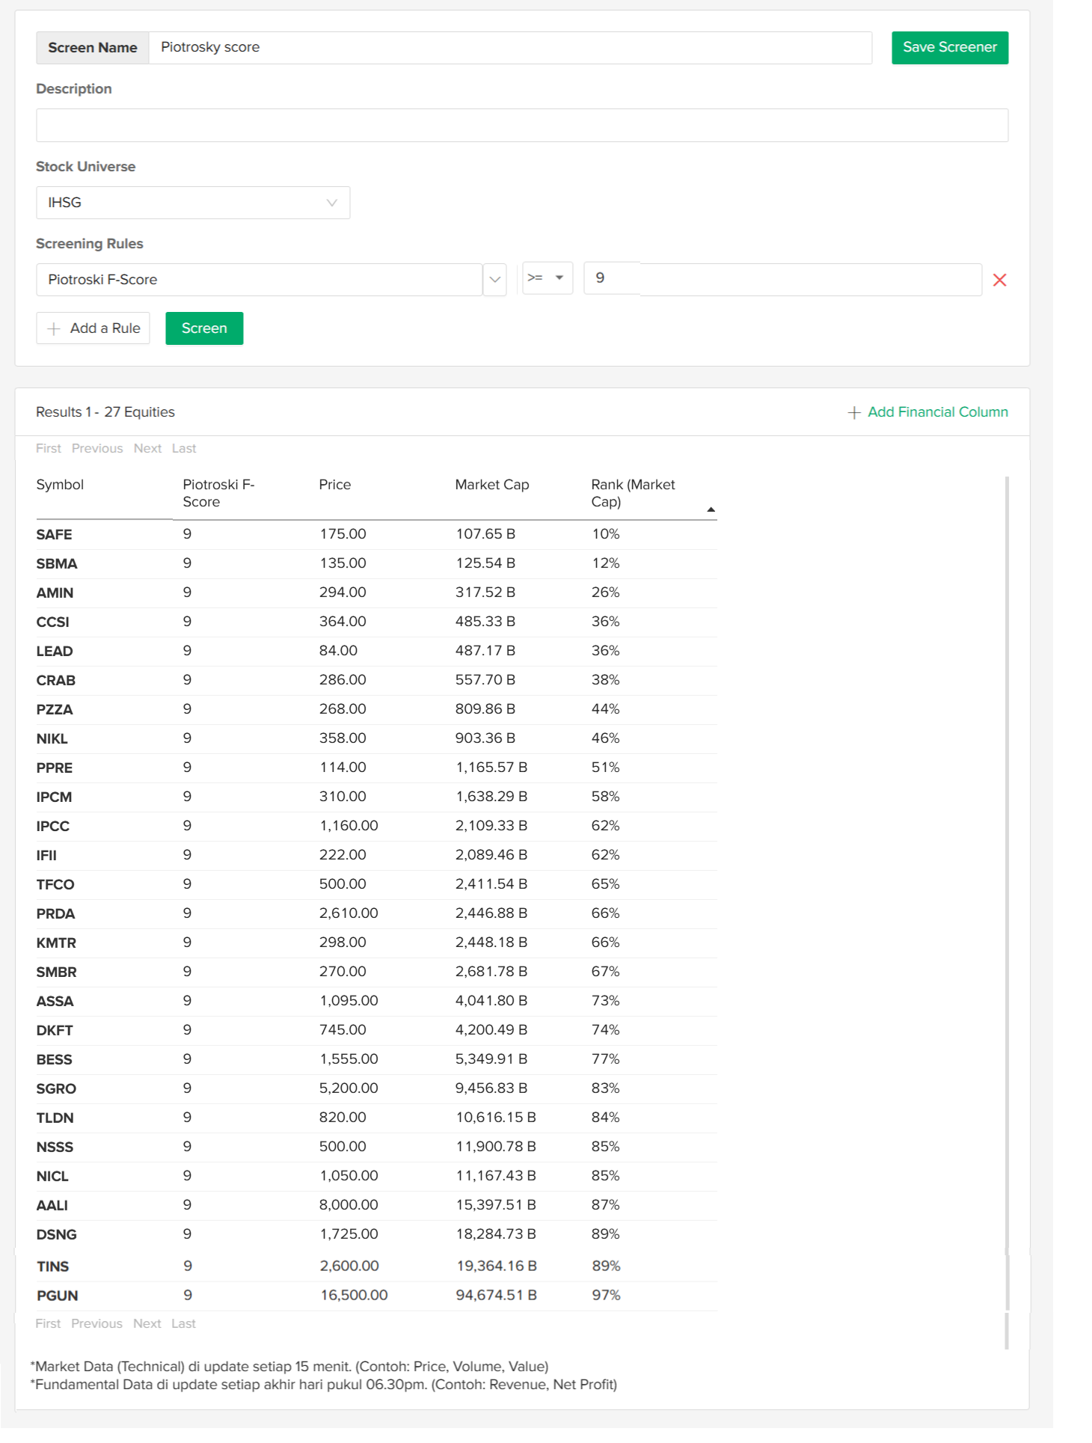
Task: Sort table by Price column header
Action: (x=334, y=485)
